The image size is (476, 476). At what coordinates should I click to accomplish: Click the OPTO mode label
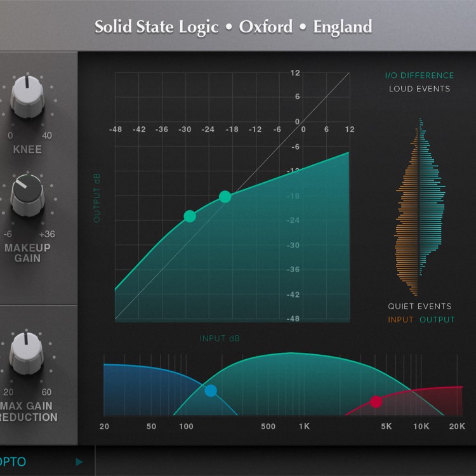click(x=13, y=462)
